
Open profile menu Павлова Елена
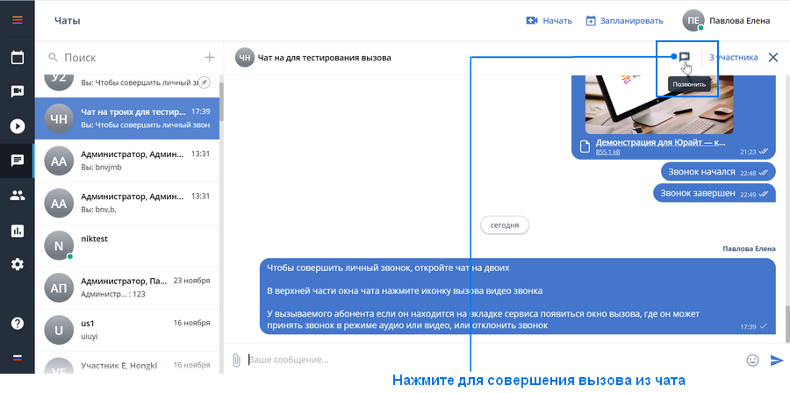(739, 21)
